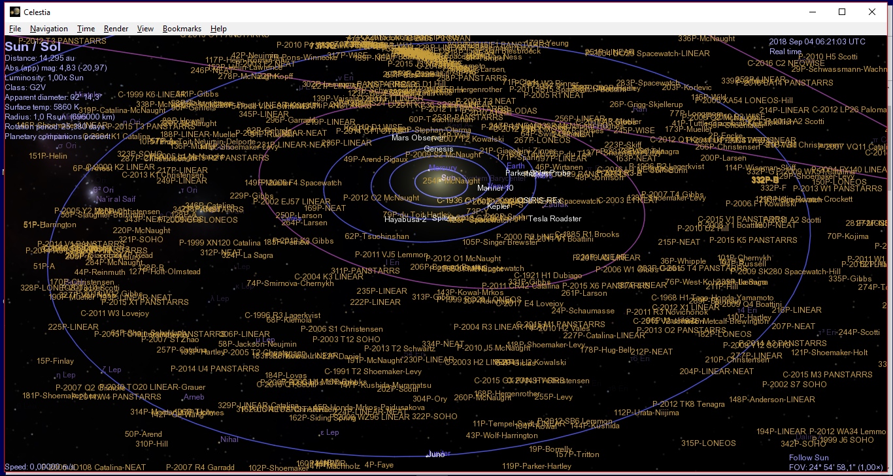Click the star label Nihal
The width and height of the screenshot is (893, 476).
click(x=229, y=439)
